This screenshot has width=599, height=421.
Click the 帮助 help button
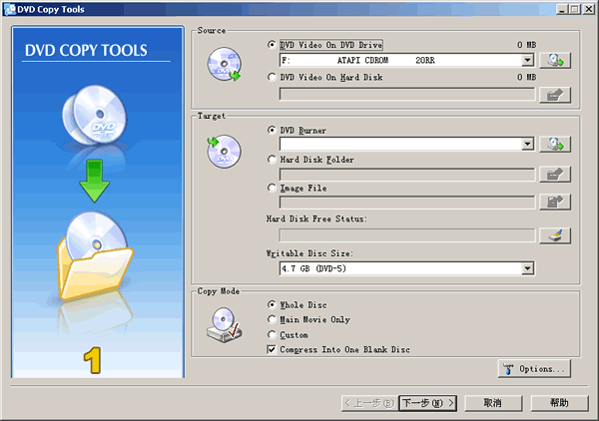click(x=559, y=403)
